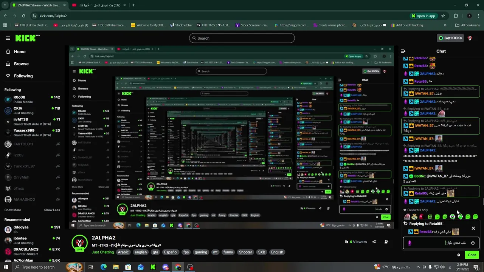Open a new browser tab
This screenshot has height=272, width=484.
pos(133,5)
